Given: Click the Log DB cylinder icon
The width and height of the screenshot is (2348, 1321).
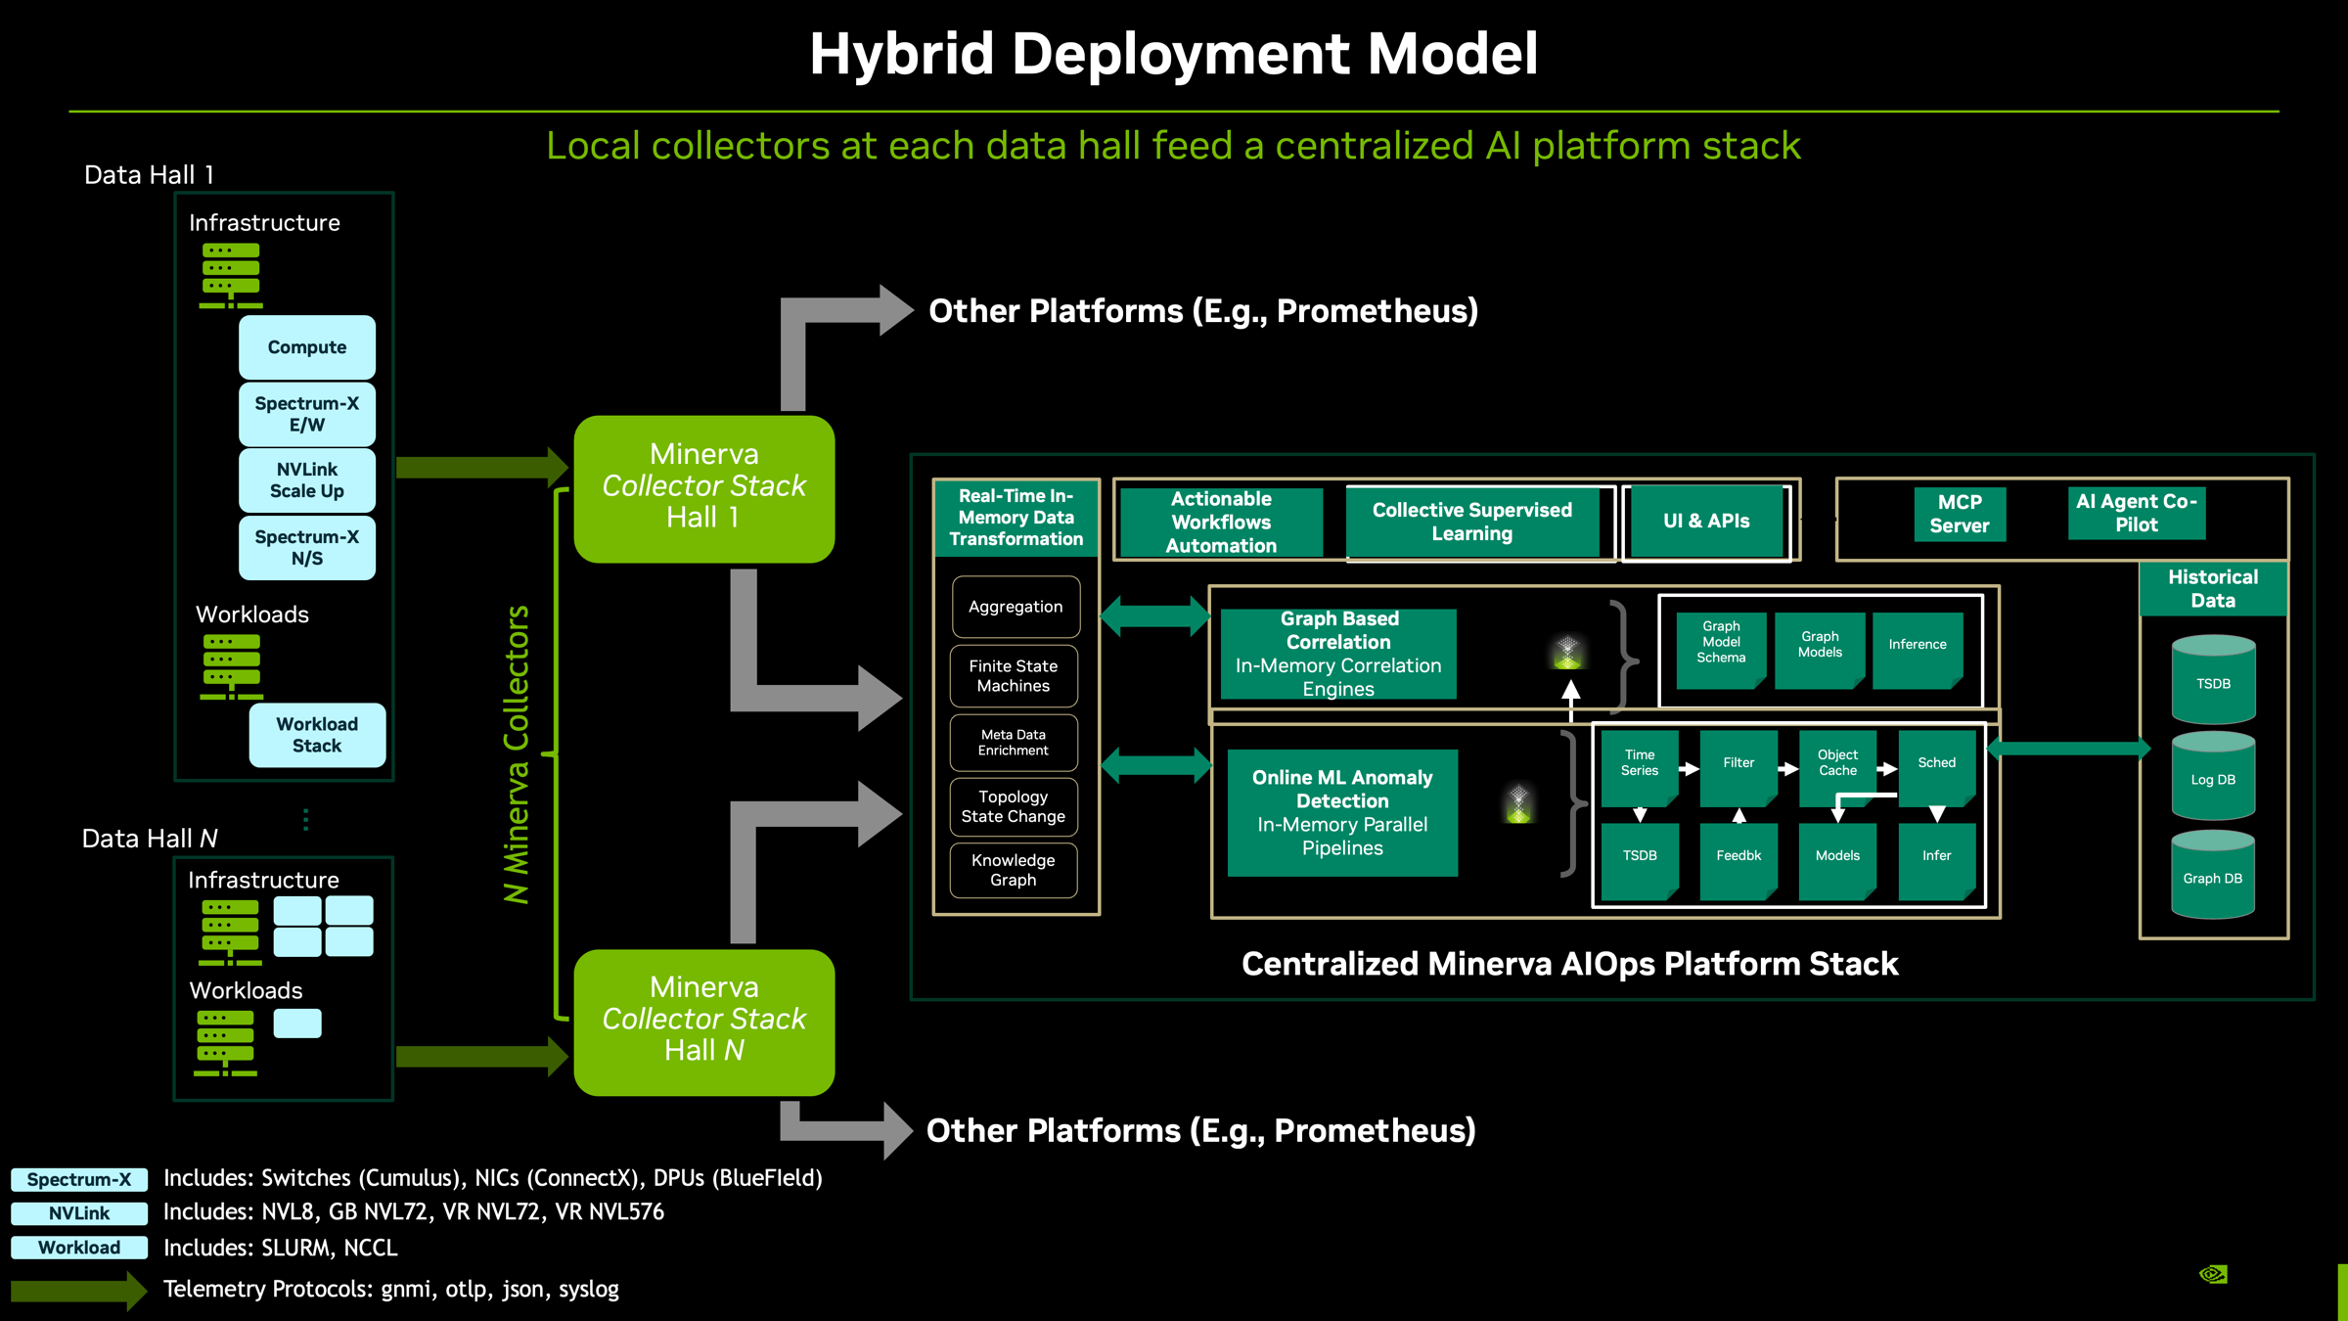Looking at the screenshot, I should [x=2213, y=775].
